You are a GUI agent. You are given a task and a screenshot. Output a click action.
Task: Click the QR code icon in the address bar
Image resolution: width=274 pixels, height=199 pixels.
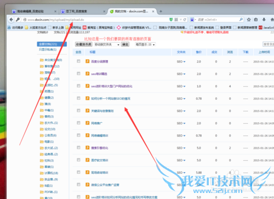pyautogui.click(x=176, y=20)
